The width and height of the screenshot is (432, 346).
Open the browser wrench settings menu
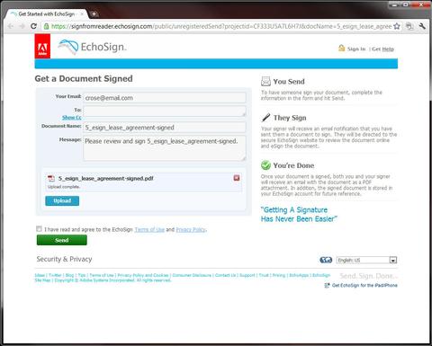[422, 26]
